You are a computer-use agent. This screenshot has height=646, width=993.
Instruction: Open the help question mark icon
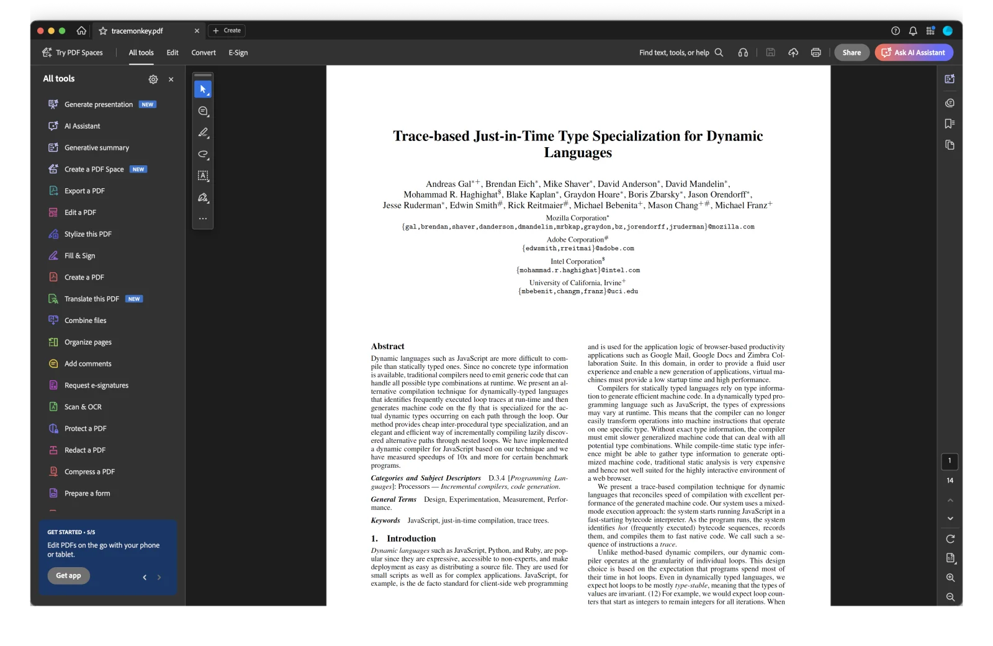pos(896,30)
